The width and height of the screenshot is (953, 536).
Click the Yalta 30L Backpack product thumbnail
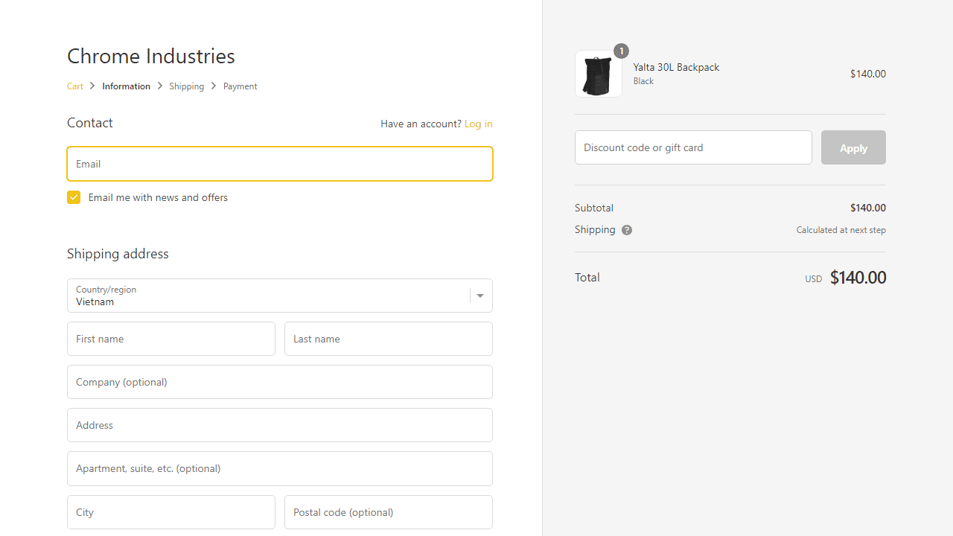click(599, 74)
